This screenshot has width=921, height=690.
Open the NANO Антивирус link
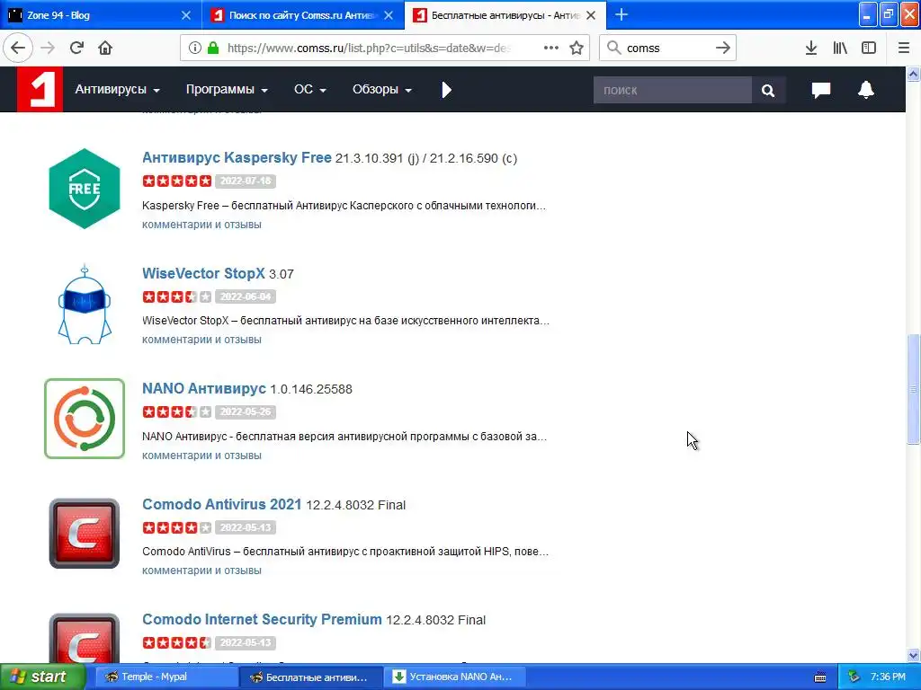coord(204,388)
